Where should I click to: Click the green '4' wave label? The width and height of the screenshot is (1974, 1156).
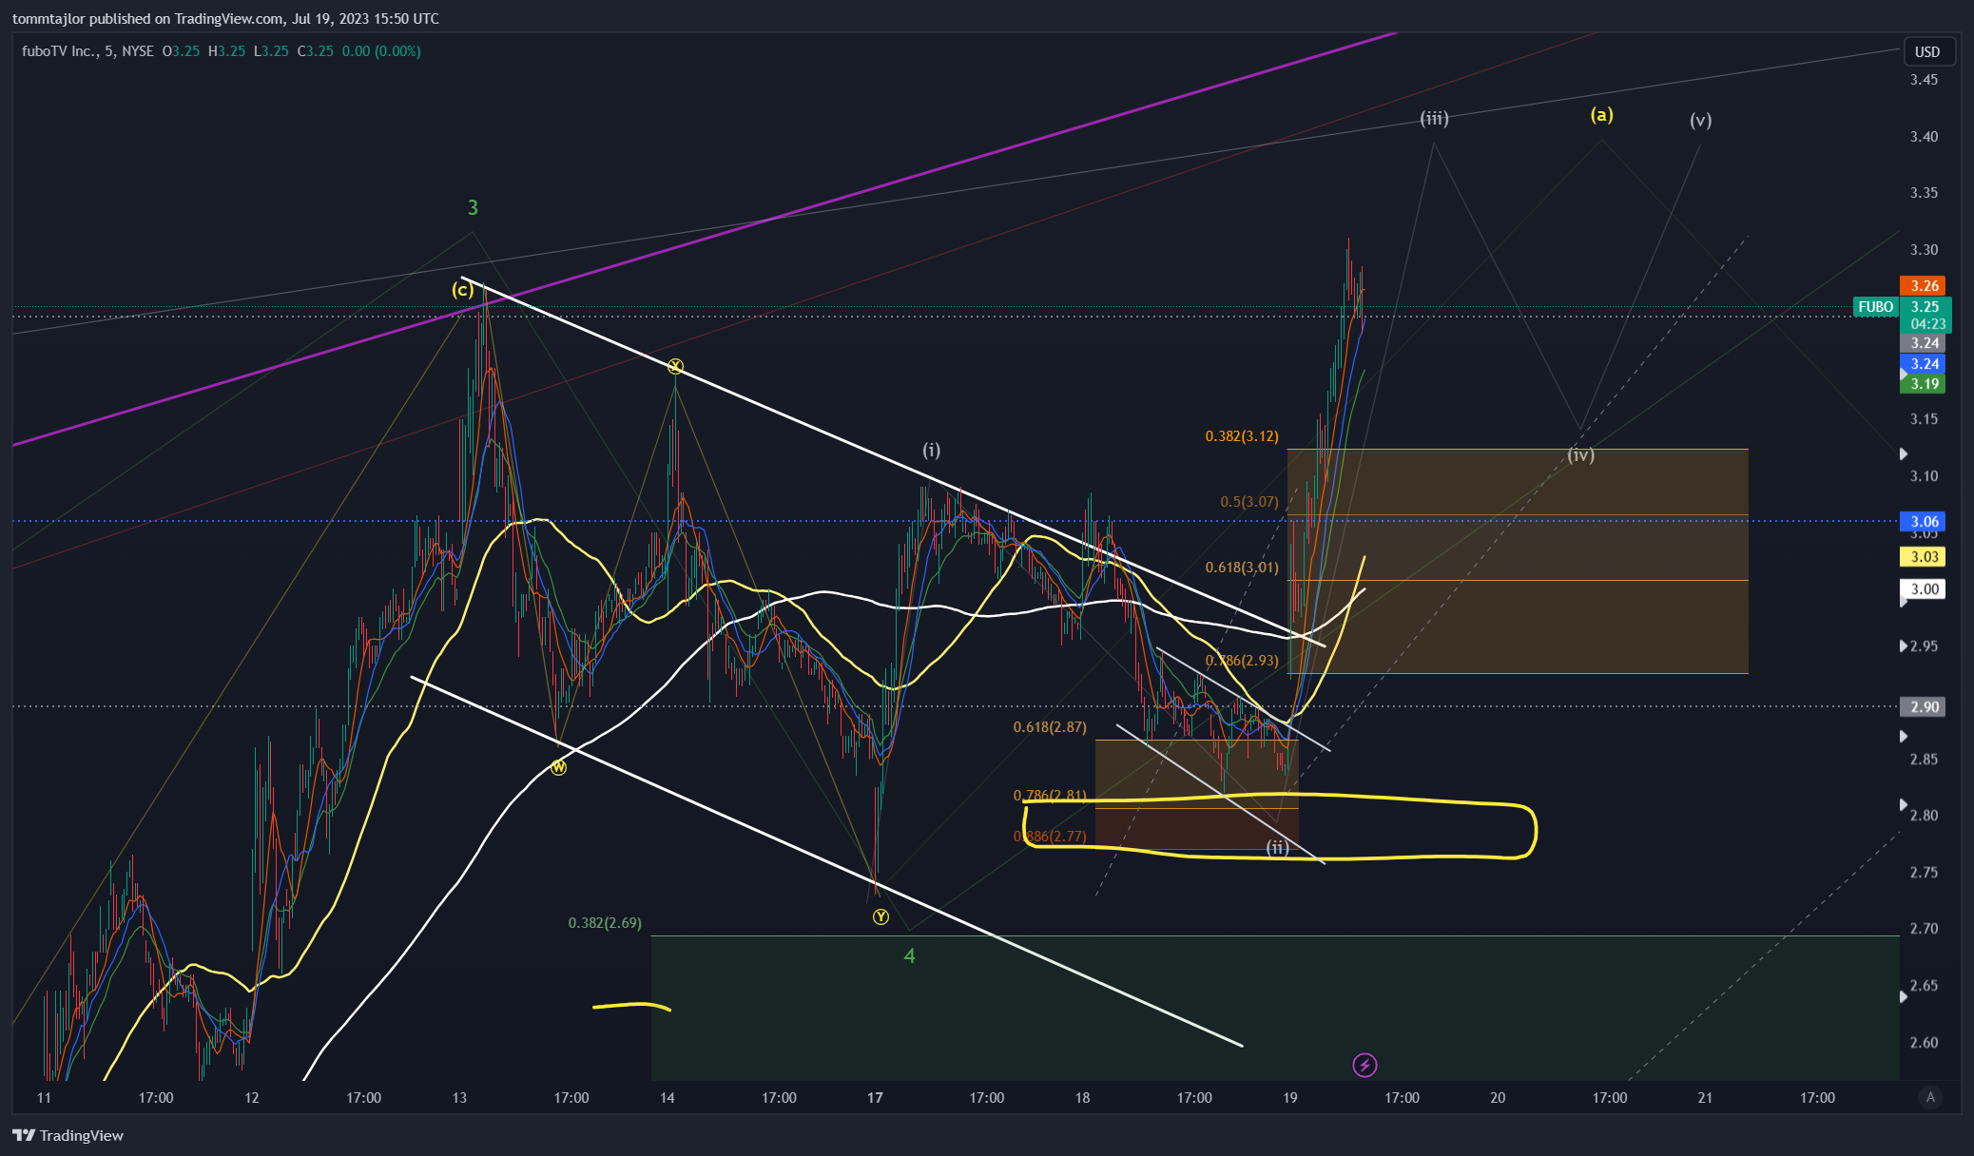[x=909, y=955]
